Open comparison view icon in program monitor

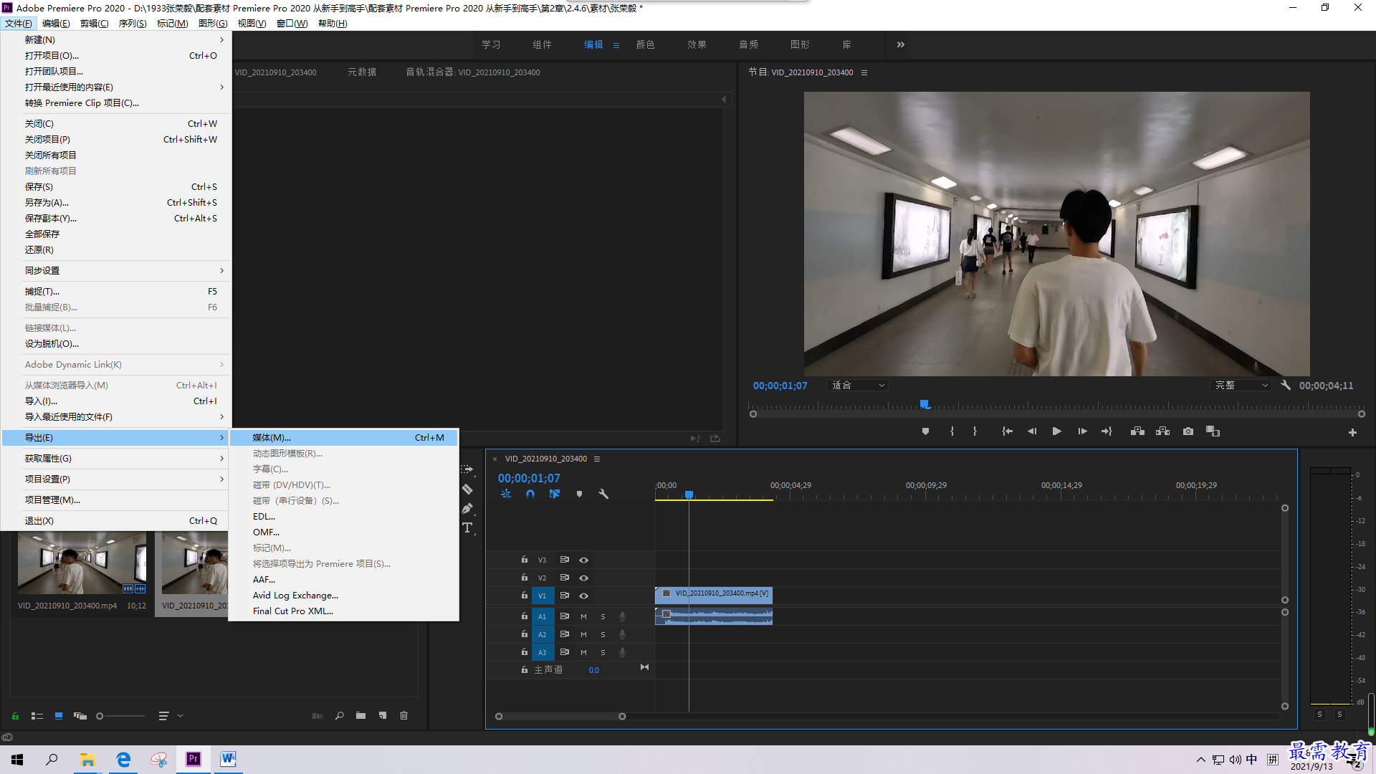pyautogui.click(x=1213, y=431)
